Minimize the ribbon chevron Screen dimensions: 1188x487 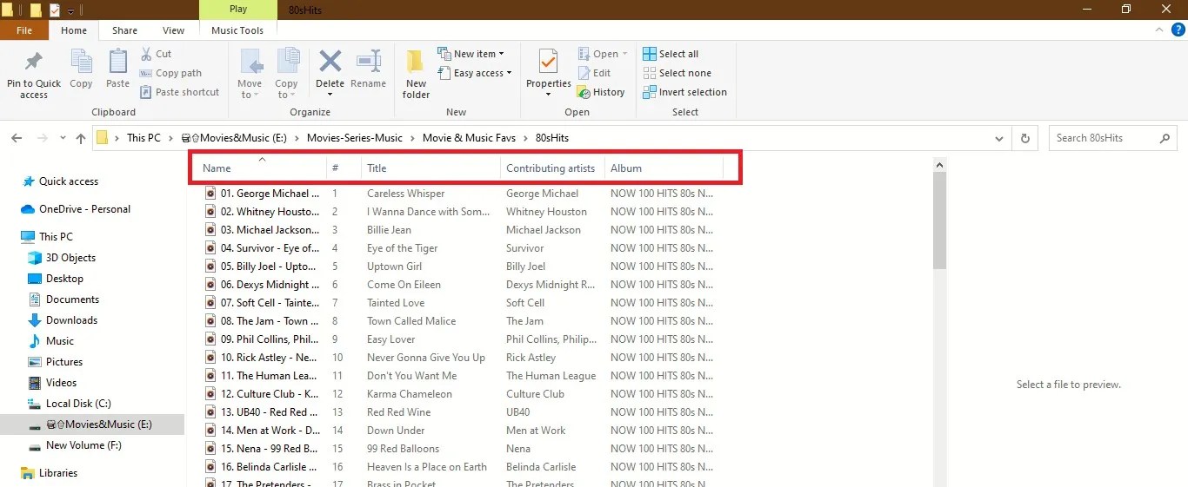coord(1160,30)
